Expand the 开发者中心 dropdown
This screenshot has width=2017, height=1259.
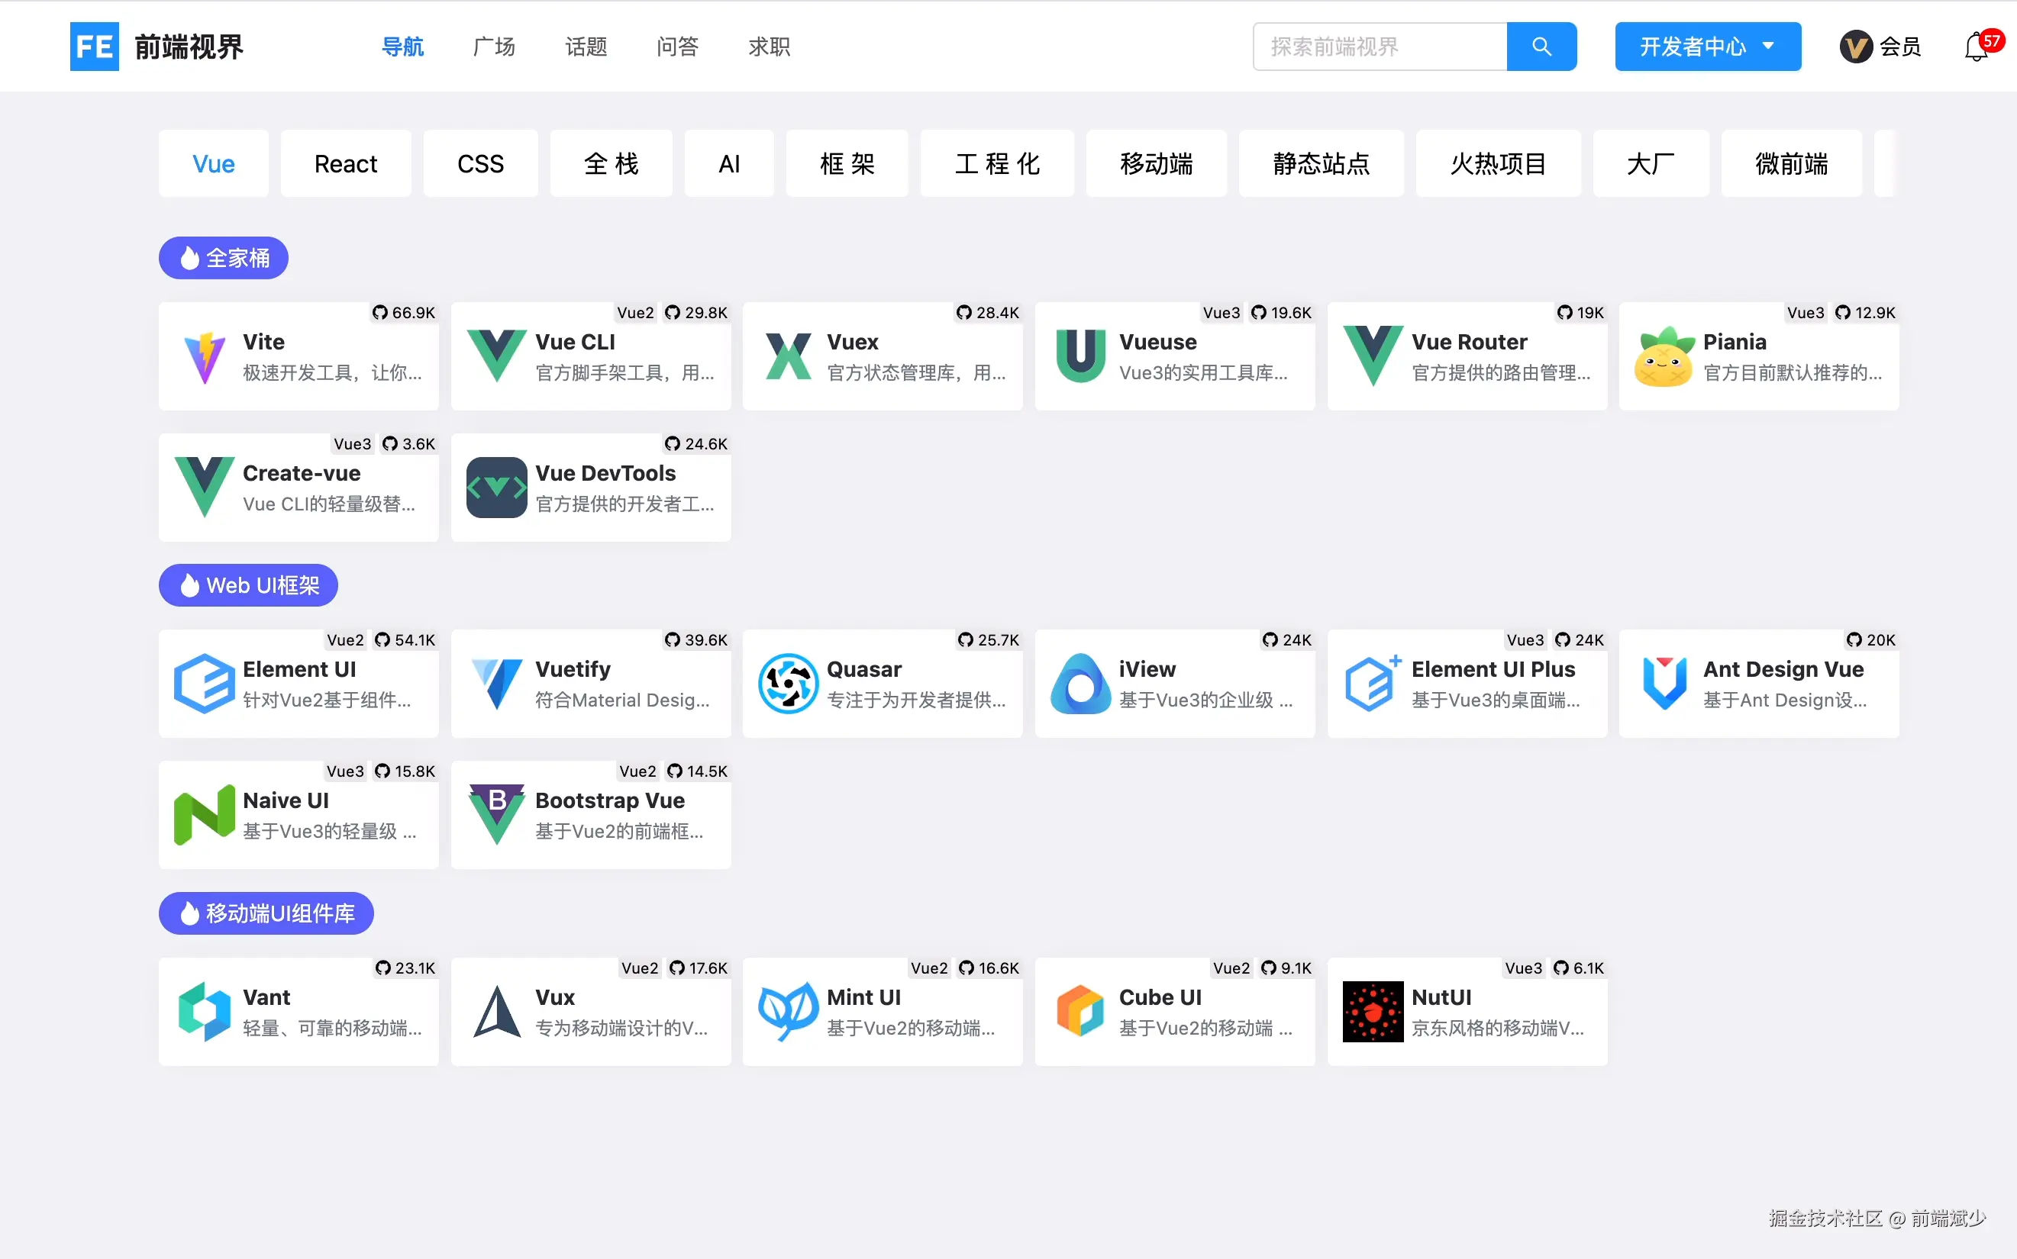1707,47
